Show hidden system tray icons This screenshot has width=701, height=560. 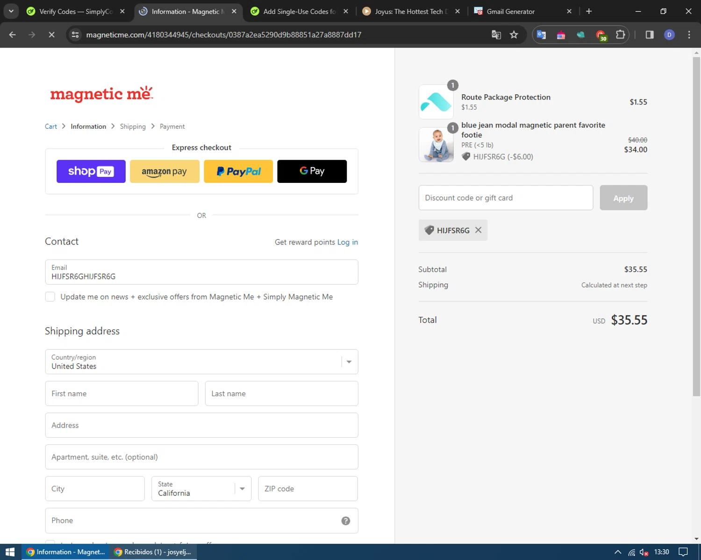click(618, 552)
